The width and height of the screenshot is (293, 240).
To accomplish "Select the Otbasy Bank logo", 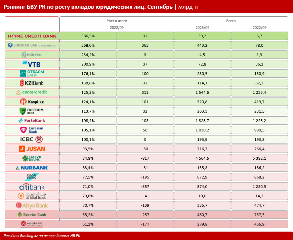I will point(32,73).
